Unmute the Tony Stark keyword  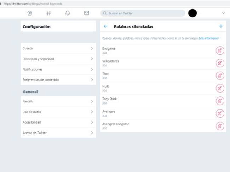pos(220,101)
